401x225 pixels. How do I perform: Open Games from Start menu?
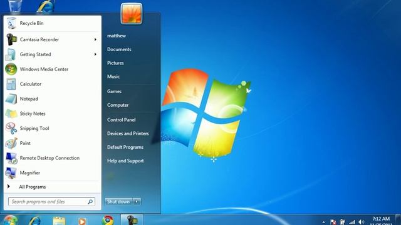114,91
